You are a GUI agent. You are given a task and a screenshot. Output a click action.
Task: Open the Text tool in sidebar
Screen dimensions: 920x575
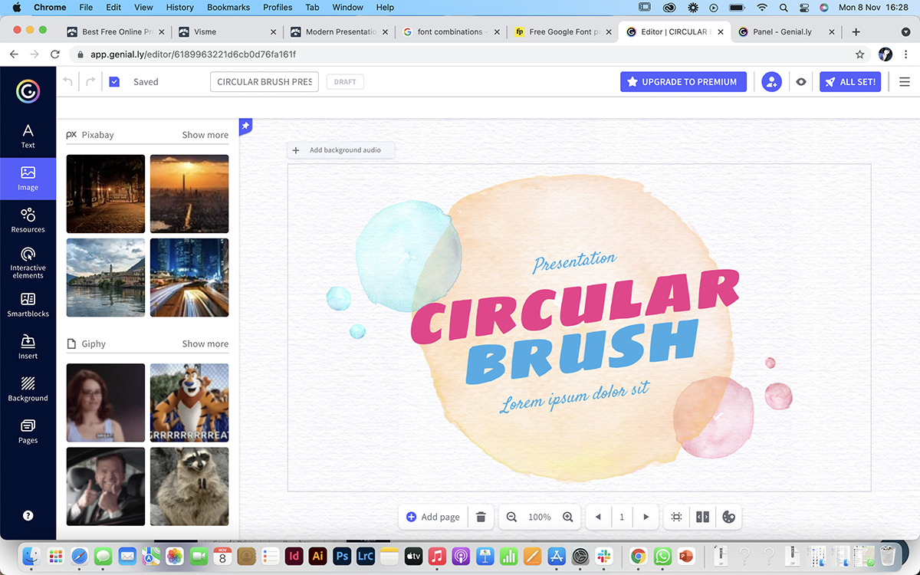28,136
